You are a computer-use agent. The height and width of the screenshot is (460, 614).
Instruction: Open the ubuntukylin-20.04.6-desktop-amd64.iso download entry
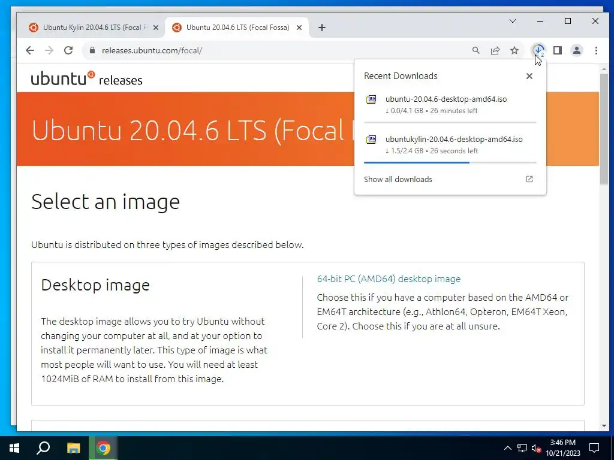(x=450, y=145)
